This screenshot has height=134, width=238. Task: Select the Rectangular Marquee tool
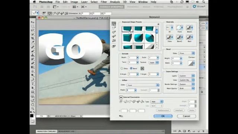(x=33, y=26)
